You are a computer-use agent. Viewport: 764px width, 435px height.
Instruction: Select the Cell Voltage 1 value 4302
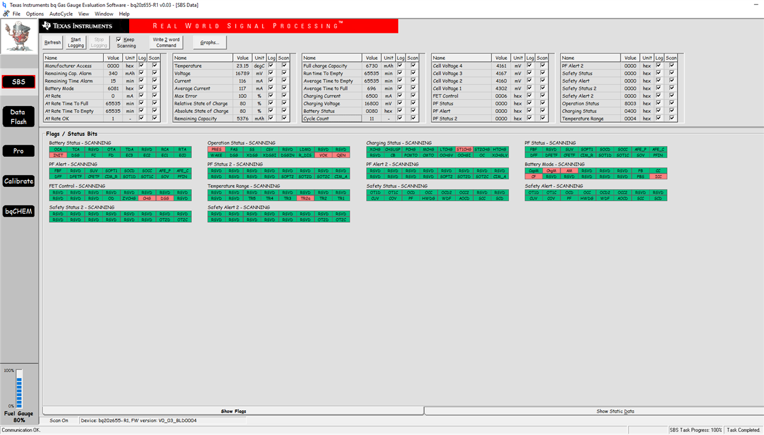(x=501, y=88)
